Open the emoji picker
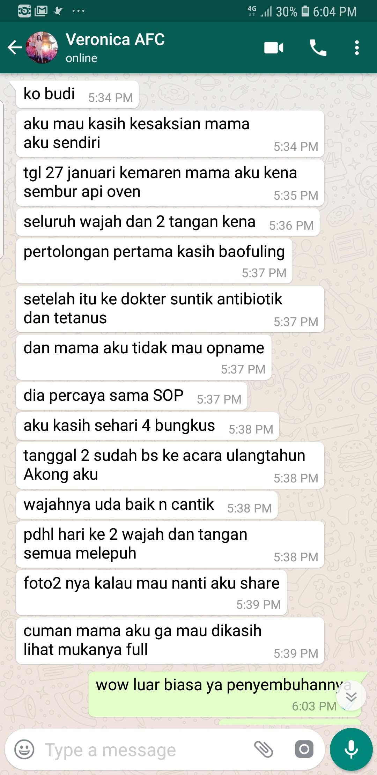This screenshot has width=377, height=775. (x=24, y=749)
